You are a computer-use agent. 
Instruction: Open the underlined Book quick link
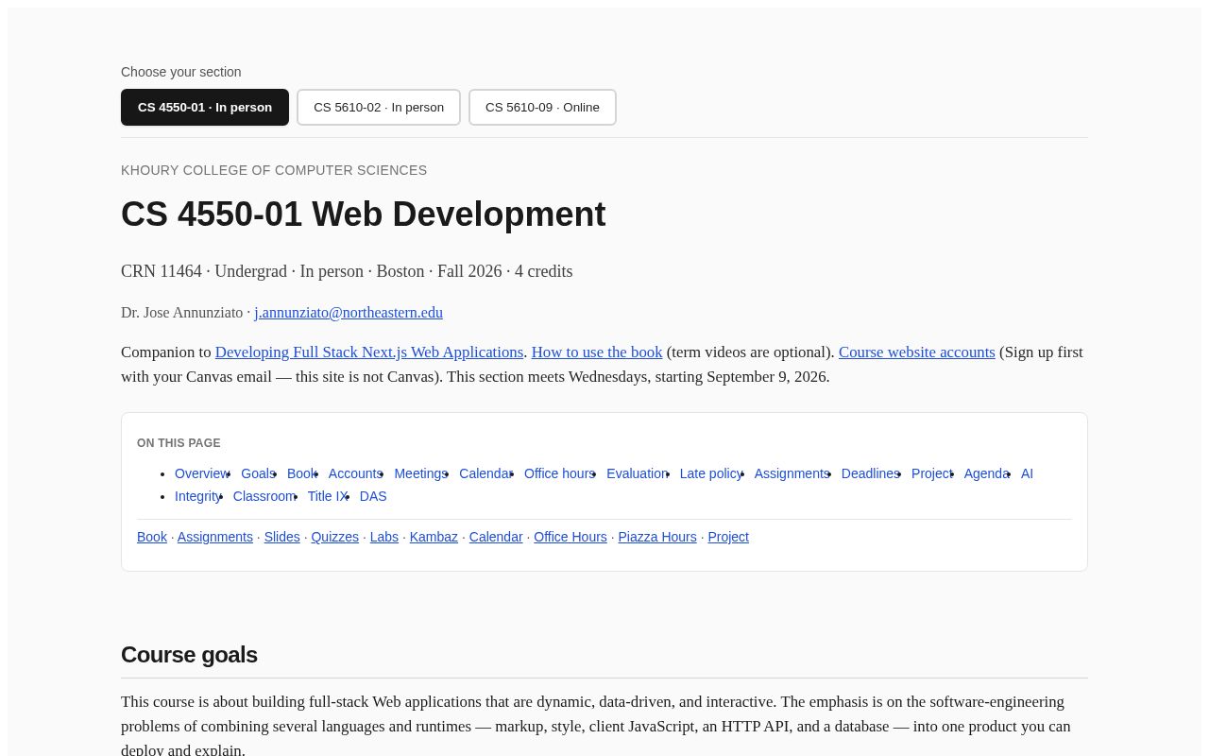[x=152, y=537]
